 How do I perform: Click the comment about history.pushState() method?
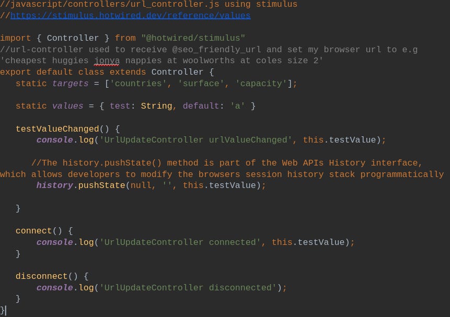coord(222,169)
